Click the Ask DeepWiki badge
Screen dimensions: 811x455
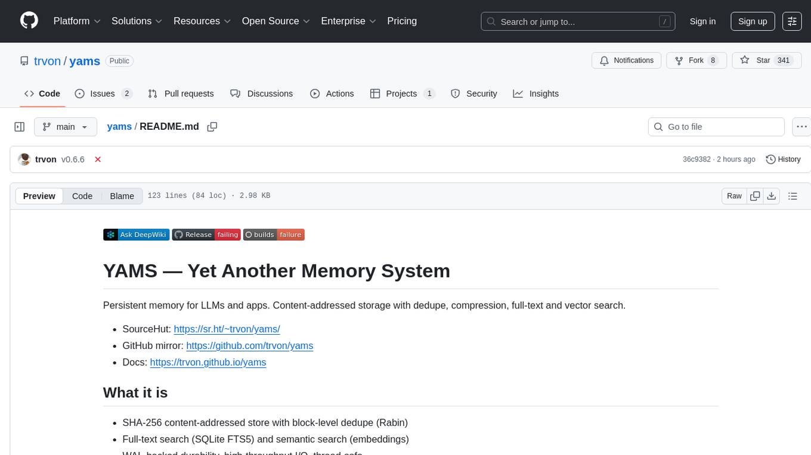[x=136, y=235]
